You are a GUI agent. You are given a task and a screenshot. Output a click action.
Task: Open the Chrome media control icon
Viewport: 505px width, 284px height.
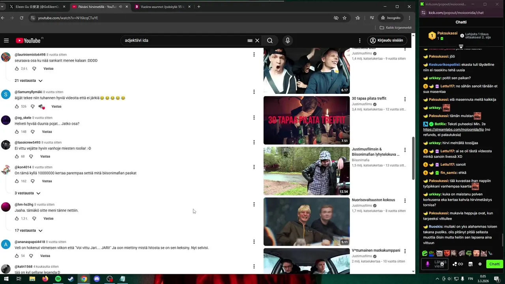[x=372, y=18]
